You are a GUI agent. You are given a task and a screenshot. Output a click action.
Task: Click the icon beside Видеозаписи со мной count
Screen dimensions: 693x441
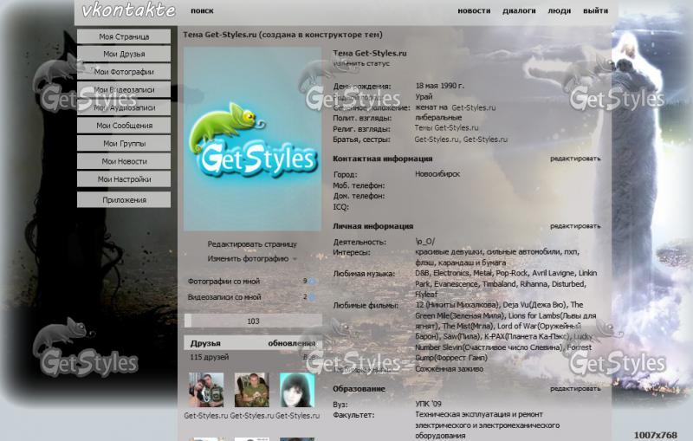point(313,297)
